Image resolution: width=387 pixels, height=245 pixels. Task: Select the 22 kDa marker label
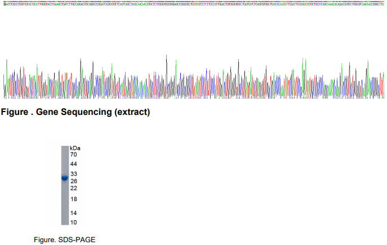[74, 188]
